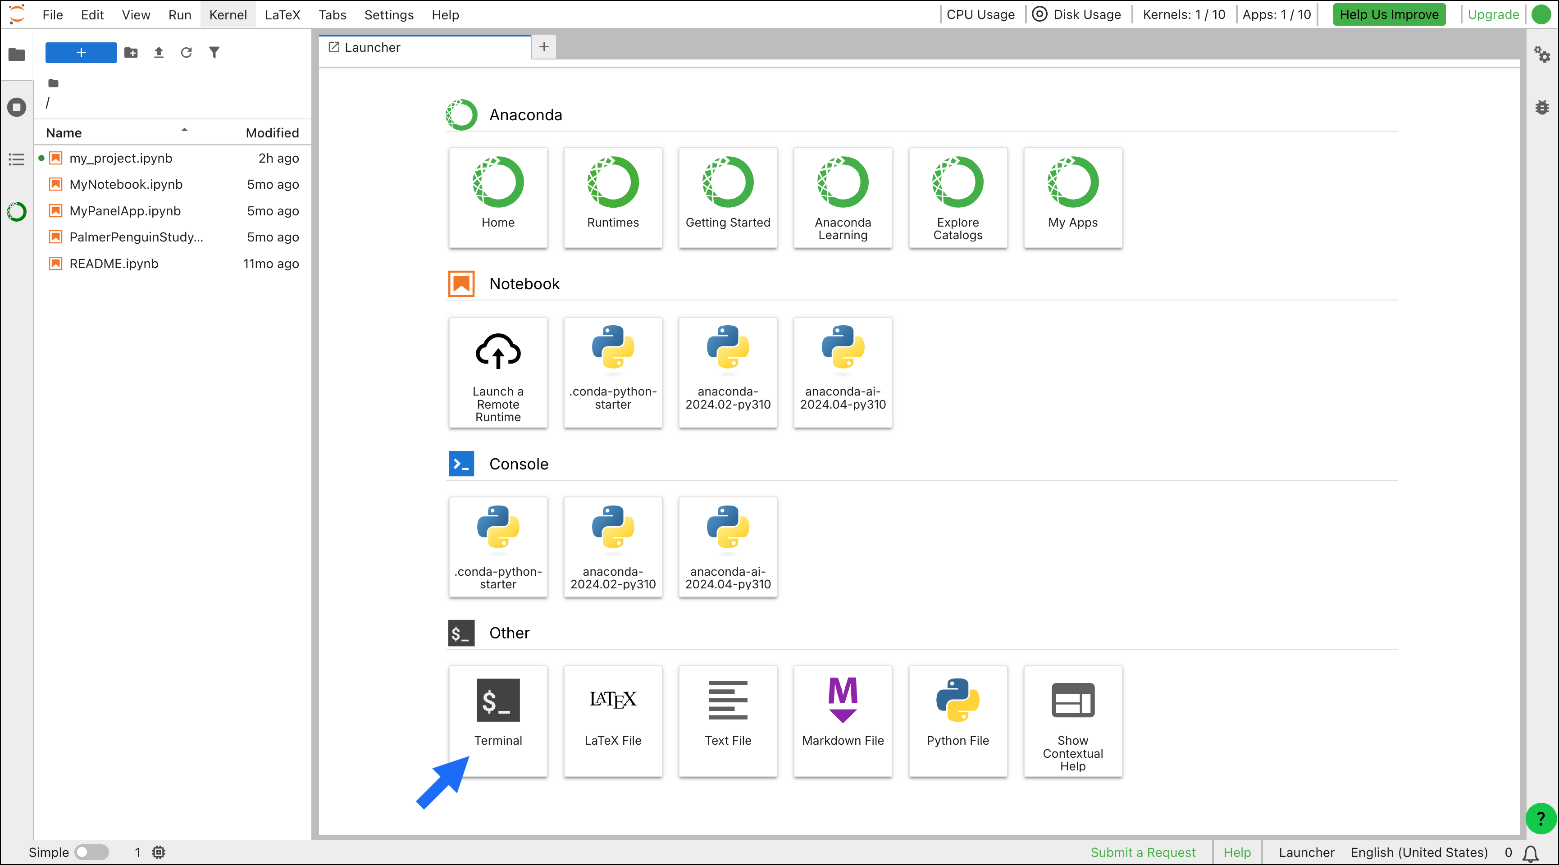1559x865 pixels.
Task: Open the debugger panel bug icon
Action: [1541, 107]
